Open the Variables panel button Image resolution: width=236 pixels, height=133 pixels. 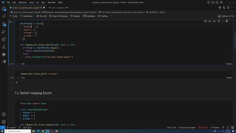coord(89,16)
